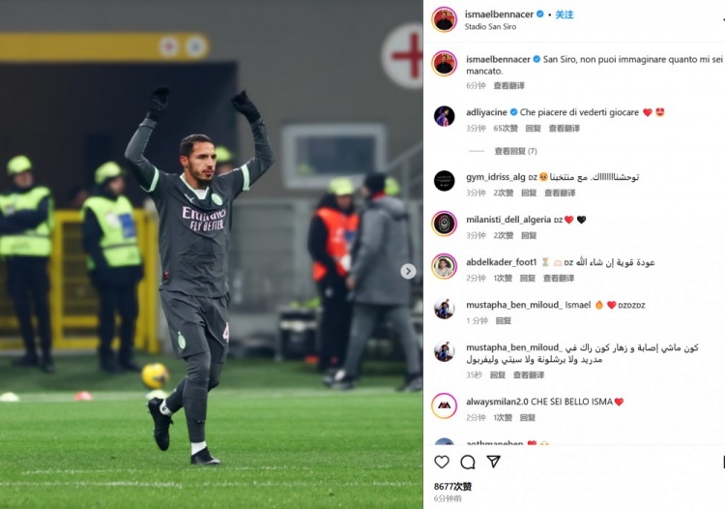Open gym_idriss_alg profile avatar
This screenshot has width=725, height=509.
coord(444,180)
